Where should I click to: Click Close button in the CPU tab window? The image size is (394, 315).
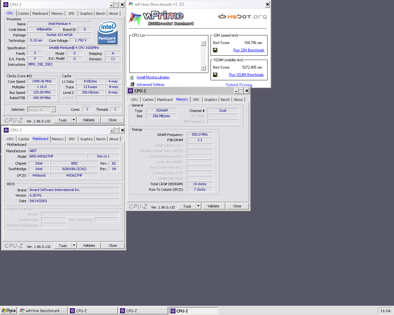(x=113, y=120)
